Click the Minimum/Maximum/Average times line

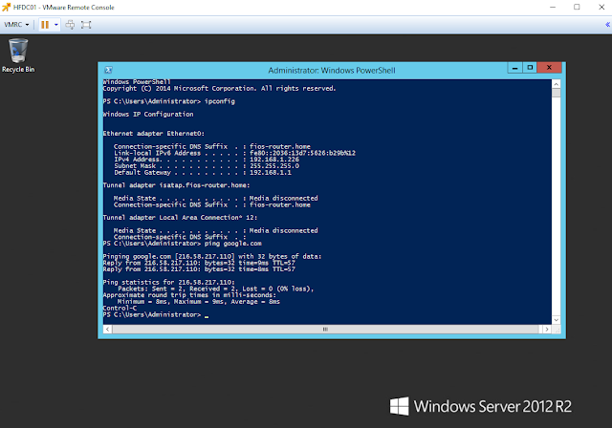coord(199,302)
